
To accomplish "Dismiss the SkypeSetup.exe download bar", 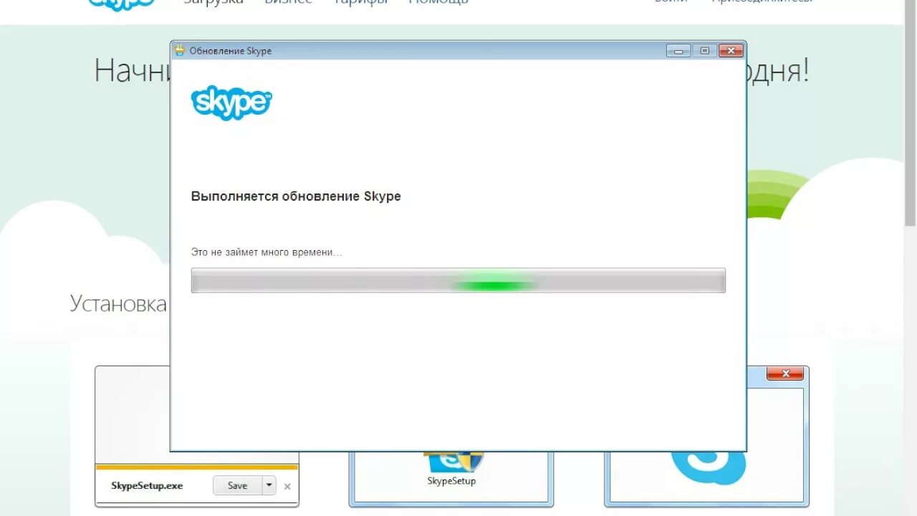I will pos(287,486).
